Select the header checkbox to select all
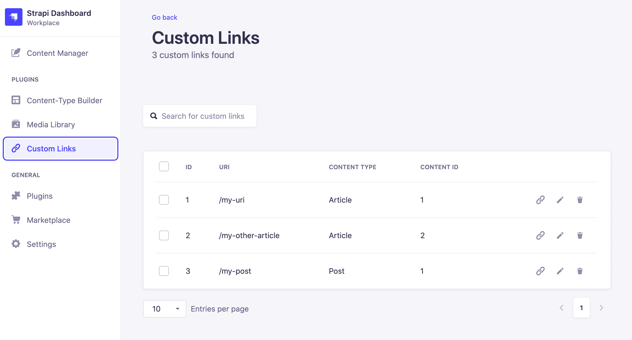This screenshot has width=632, height=340. [164, 166]
